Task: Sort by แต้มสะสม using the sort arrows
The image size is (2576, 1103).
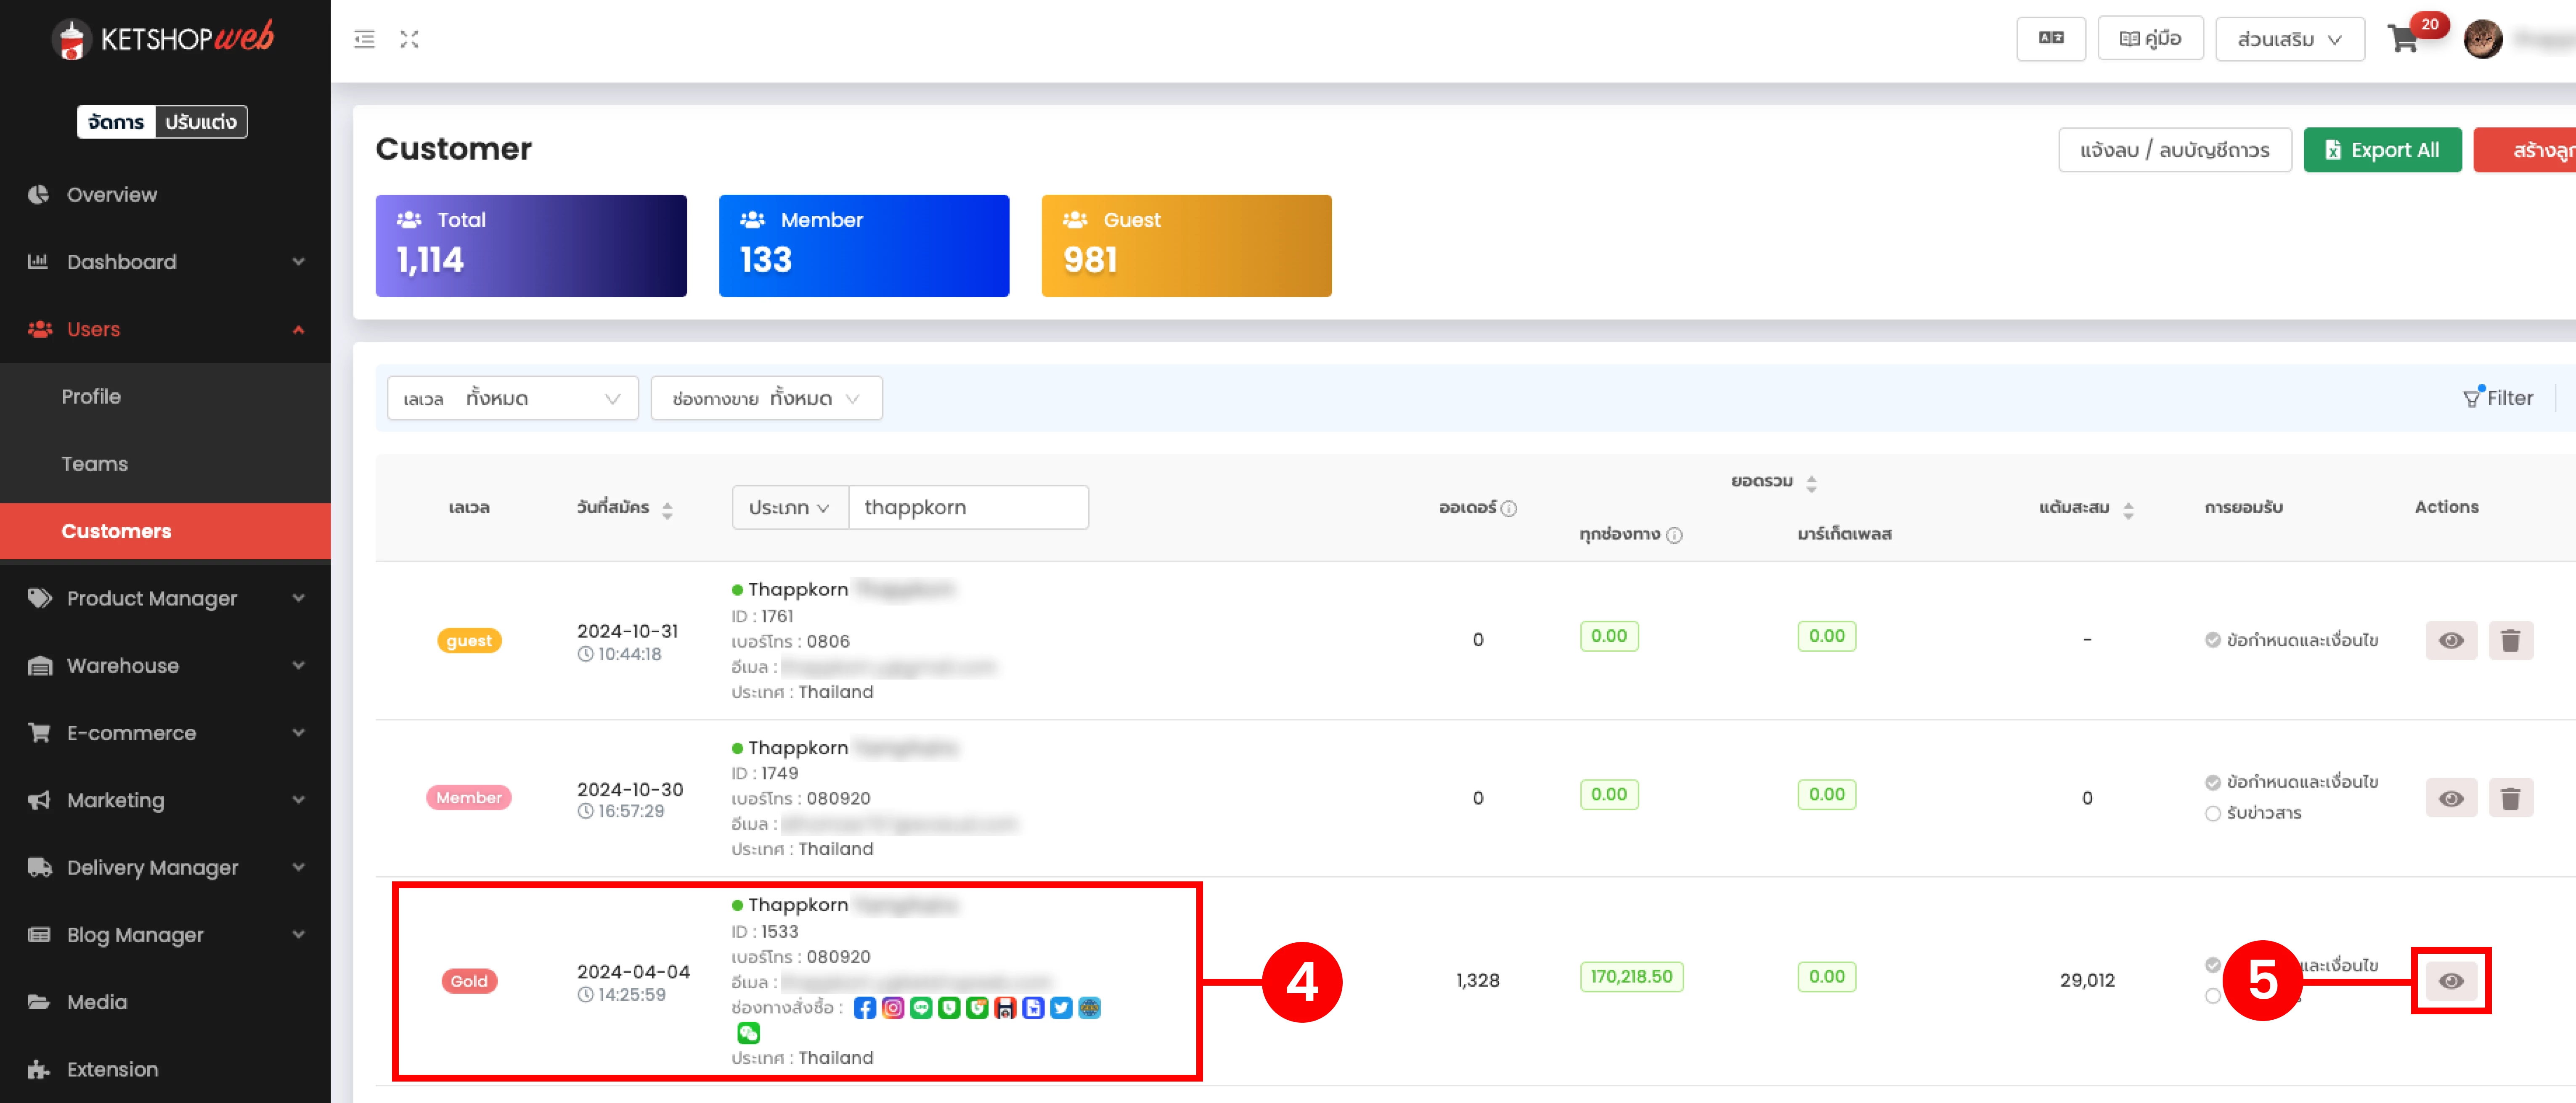Action: [x=2128, y=510]
